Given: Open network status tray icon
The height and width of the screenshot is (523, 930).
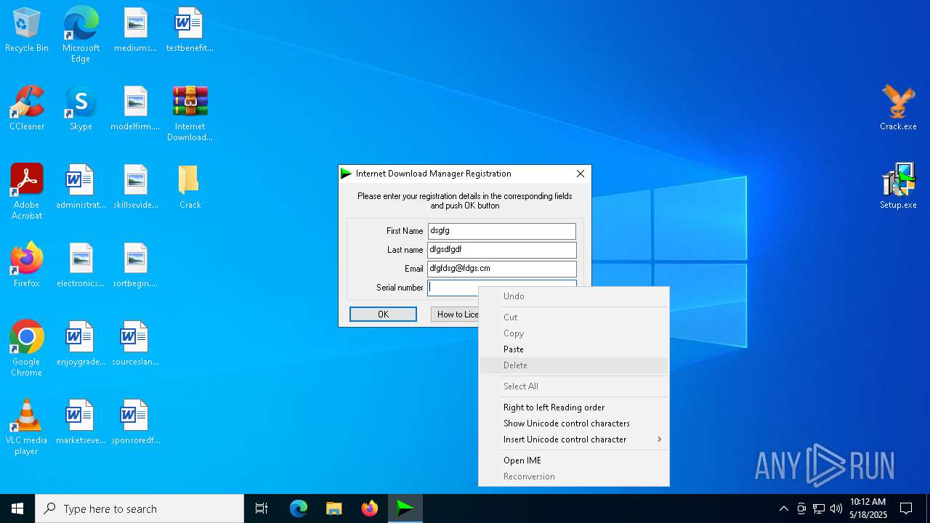Looking at the screenshot, I should [x=819, y=508].
